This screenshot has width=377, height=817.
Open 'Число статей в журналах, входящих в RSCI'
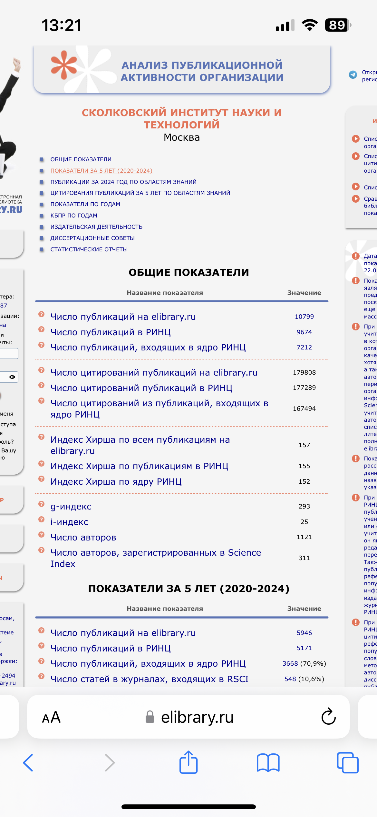150,679
